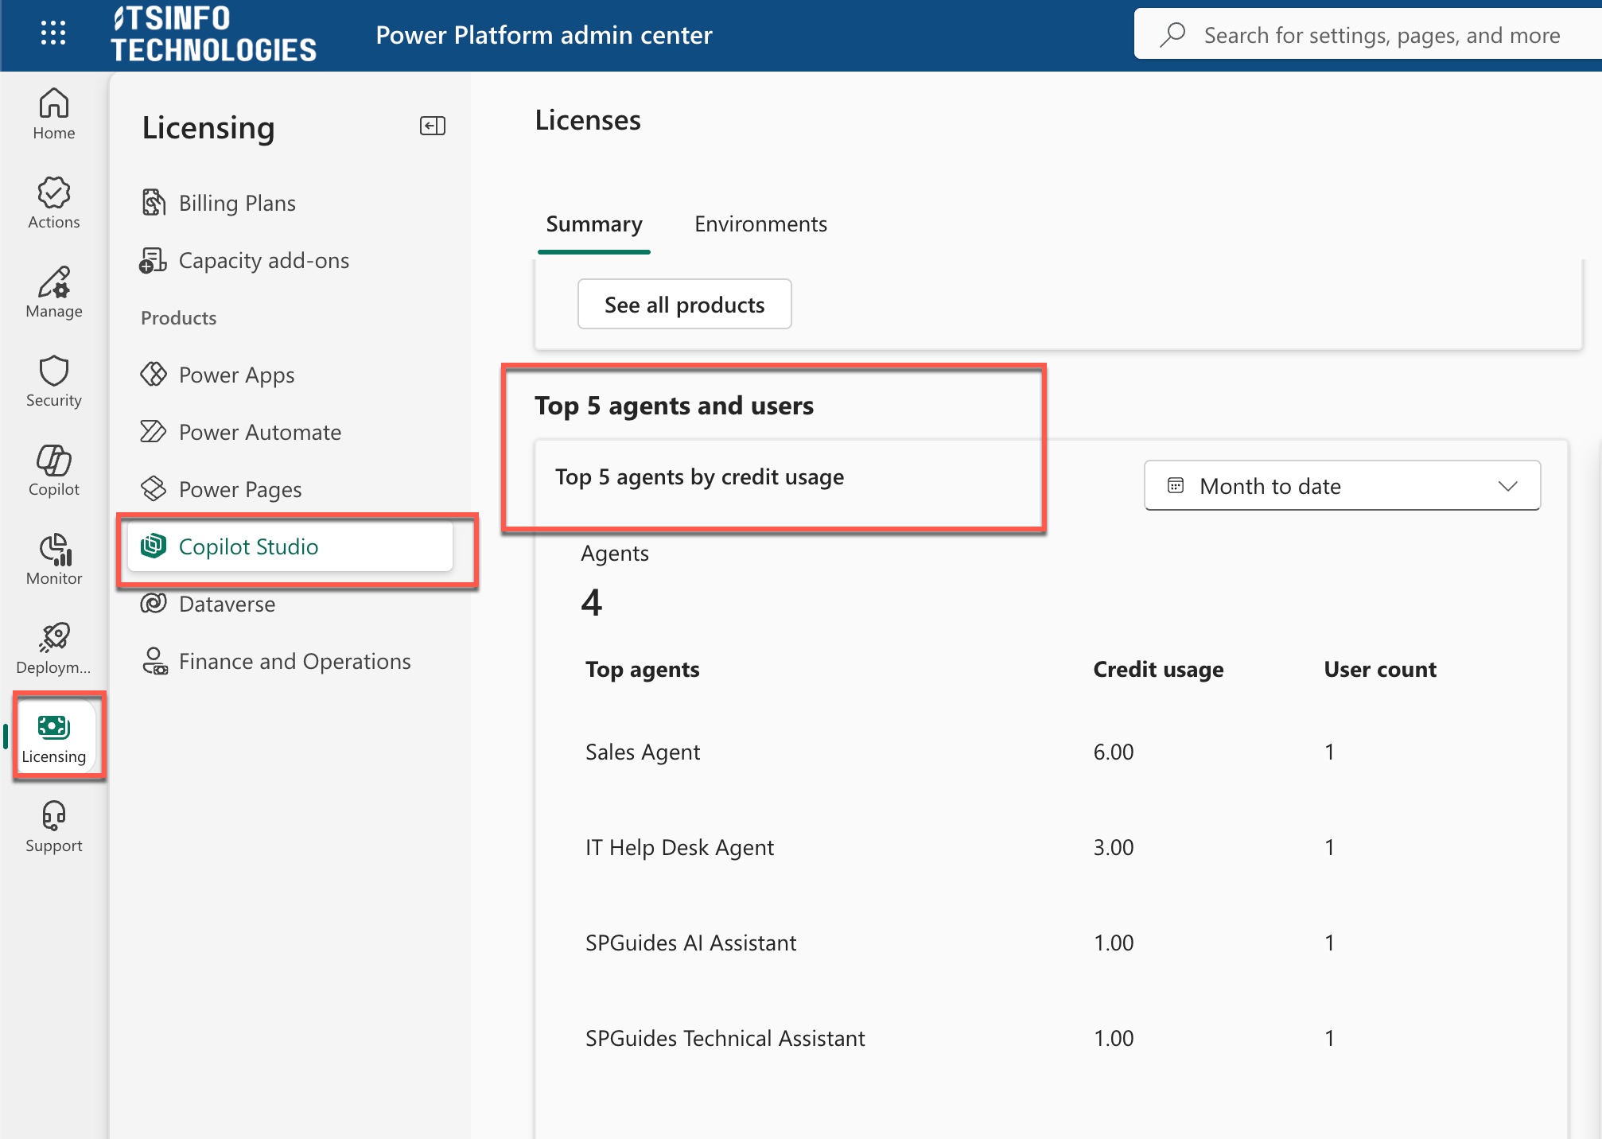Viewport: 1602px width, 1139px height.
Task: Select Power Apps product
Action: pos(290,375)
